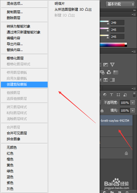Add a Color Lookup adjustment
Viewport: 137px width, 193px height.
[116, 72]
